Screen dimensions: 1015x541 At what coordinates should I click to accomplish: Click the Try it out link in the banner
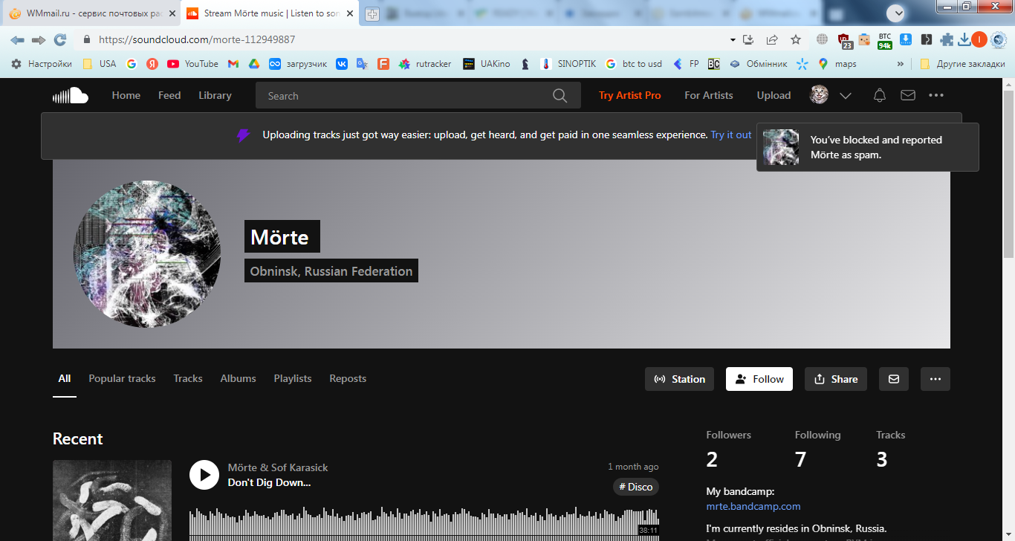(731, 135)
